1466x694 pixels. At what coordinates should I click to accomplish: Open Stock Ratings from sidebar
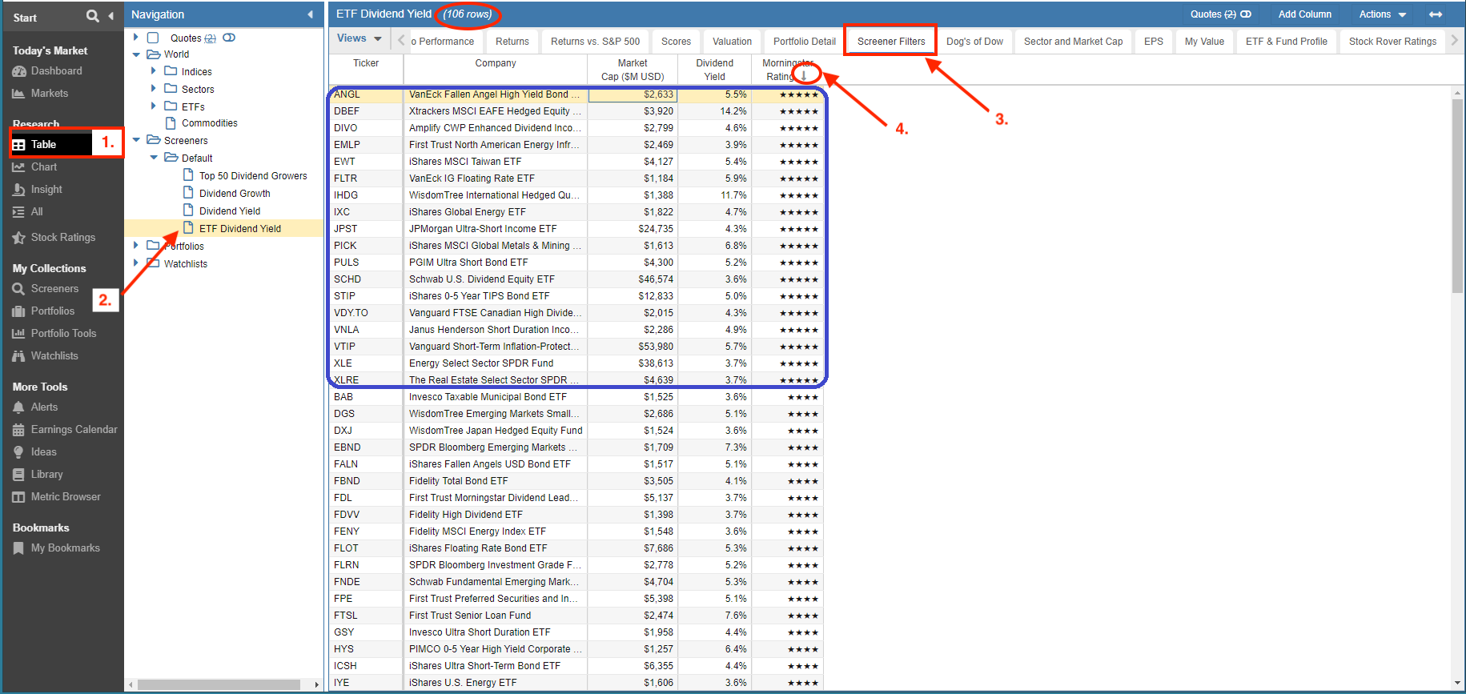point(54,238)
